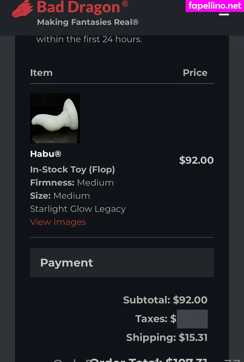244x362 pixels.
Task: Open the Habu product thumbnail image
Action: click(x=55, y=118)
